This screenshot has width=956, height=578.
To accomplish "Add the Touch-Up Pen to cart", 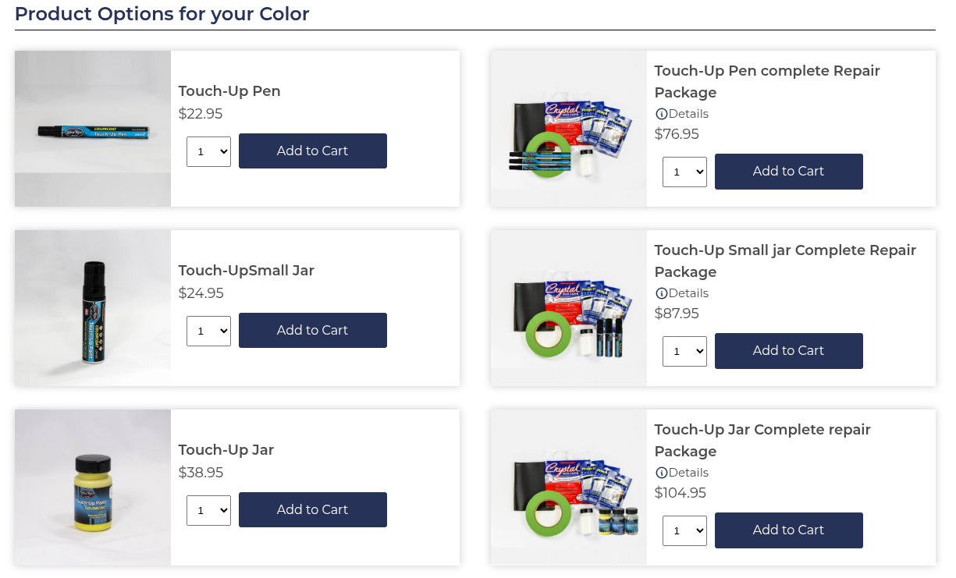I will point(312,151).
